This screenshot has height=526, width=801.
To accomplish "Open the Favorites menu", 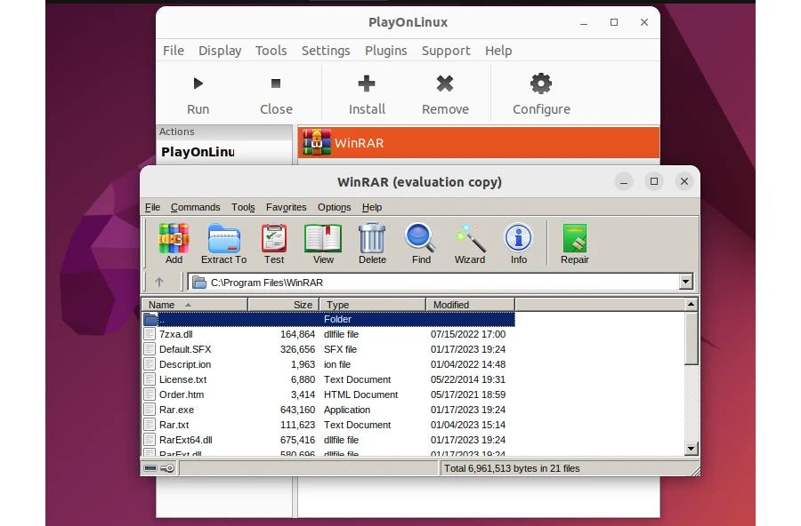I will [x=286, y=207].
